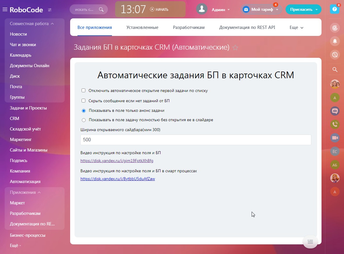
Task: Collapse the Приложения section
Action: (x=25, y=192)
